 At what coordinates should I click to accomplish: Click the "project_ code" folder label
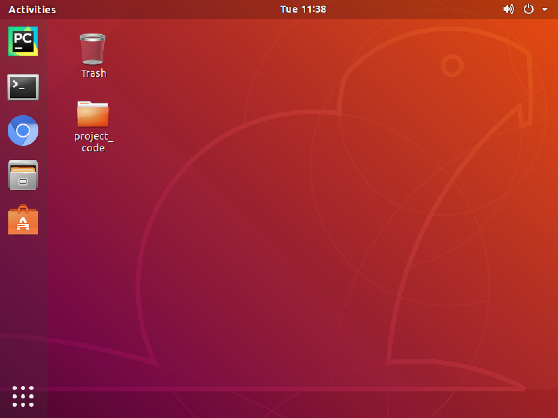pyautogui.click(x=94, y=142)
